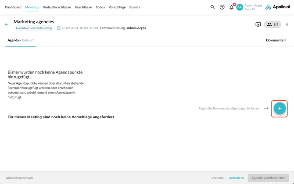Click the Anfordern link

point(236,178)
